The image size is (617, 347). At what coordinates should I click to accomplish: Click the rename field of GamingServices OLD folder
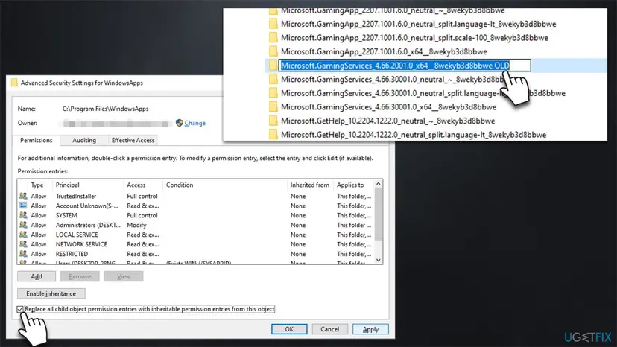coord(405,66)
